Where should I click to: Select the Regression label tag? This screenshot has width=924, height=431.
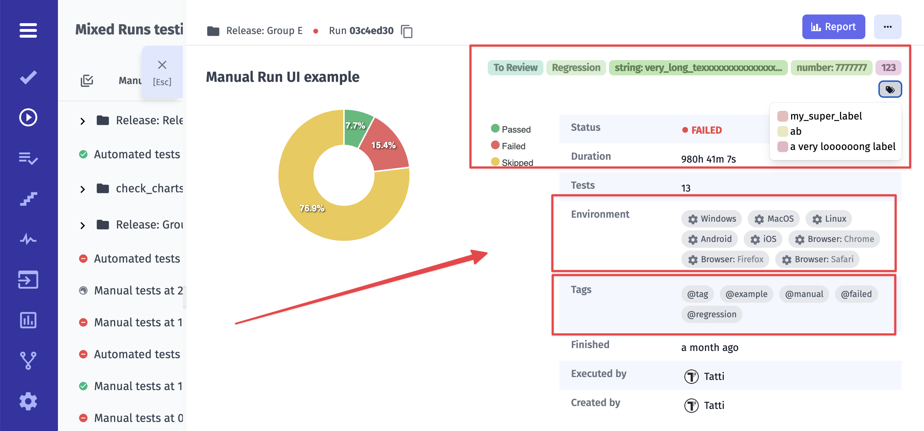tap(576, 67)
